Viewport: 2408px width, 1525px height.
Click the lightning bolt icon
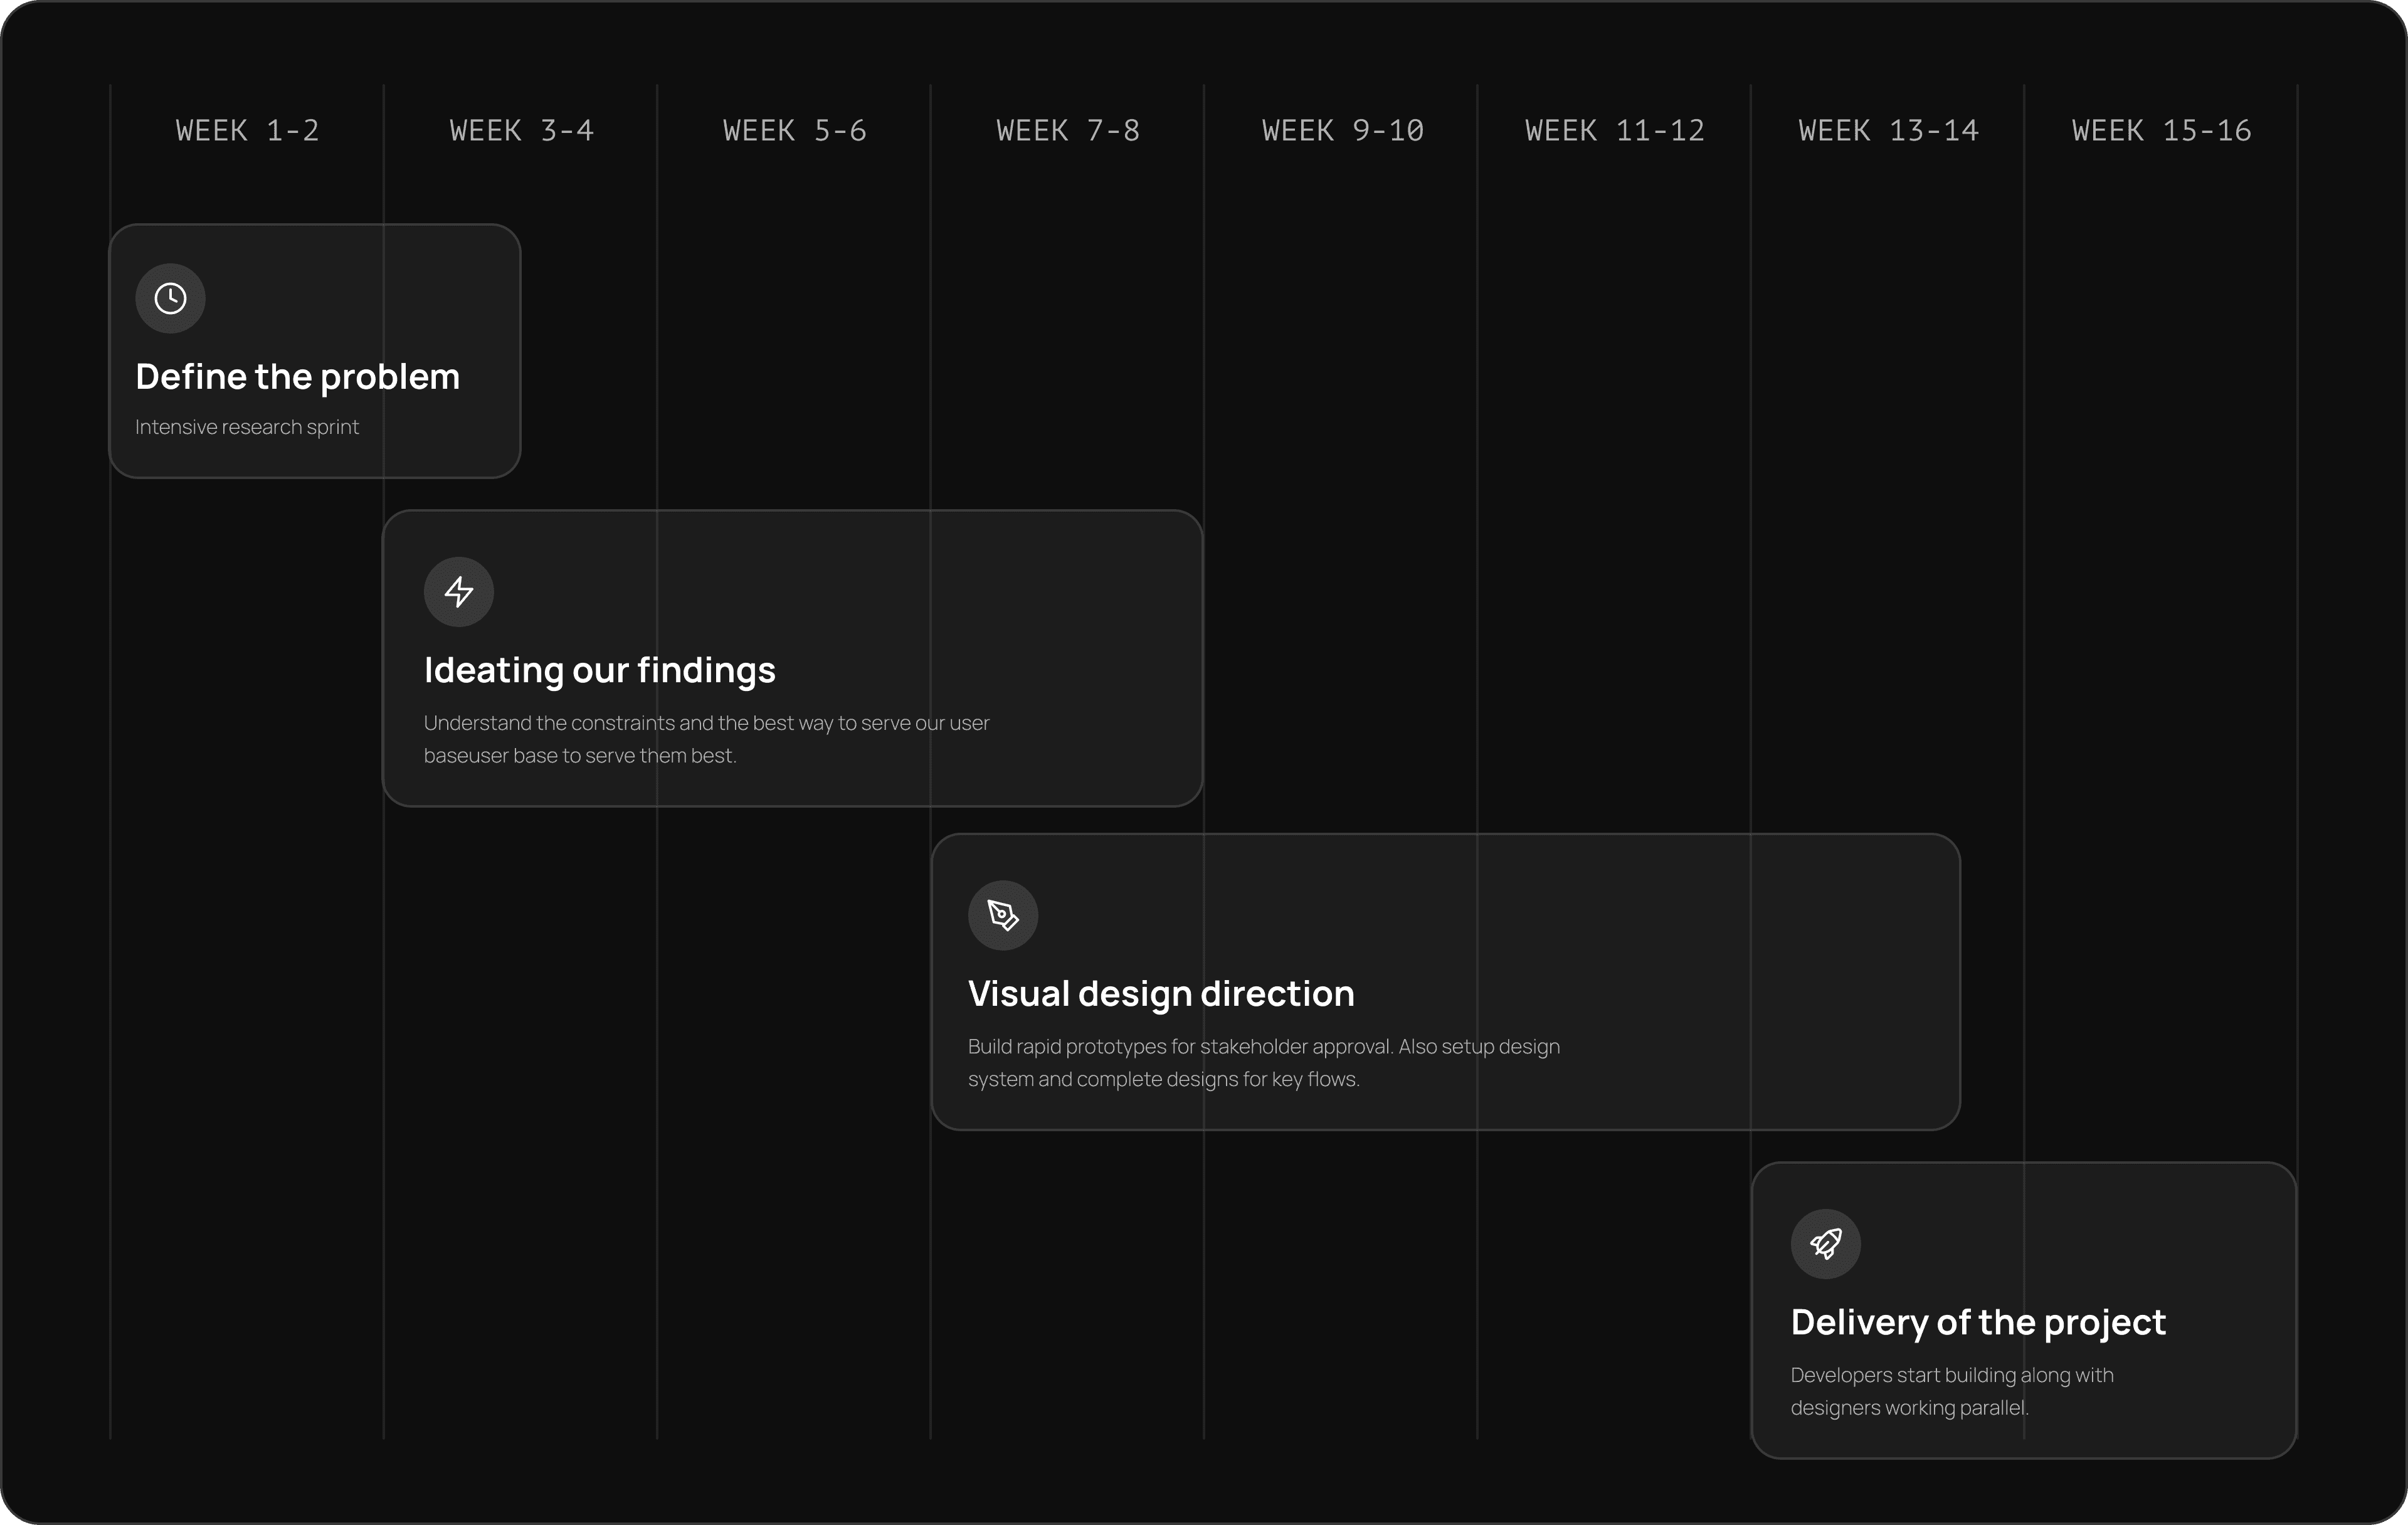click(459, 592)
